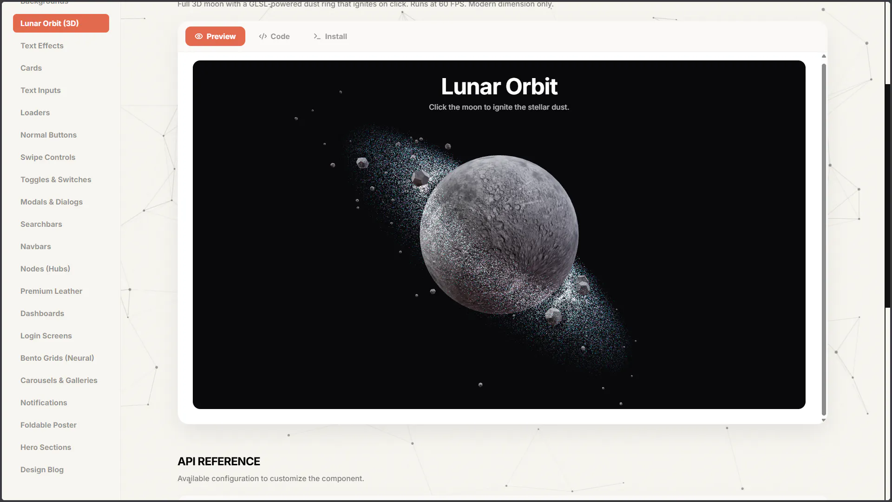892x502 pixels.
Task: Open the Preview tab
Action: tap(215, 36)
